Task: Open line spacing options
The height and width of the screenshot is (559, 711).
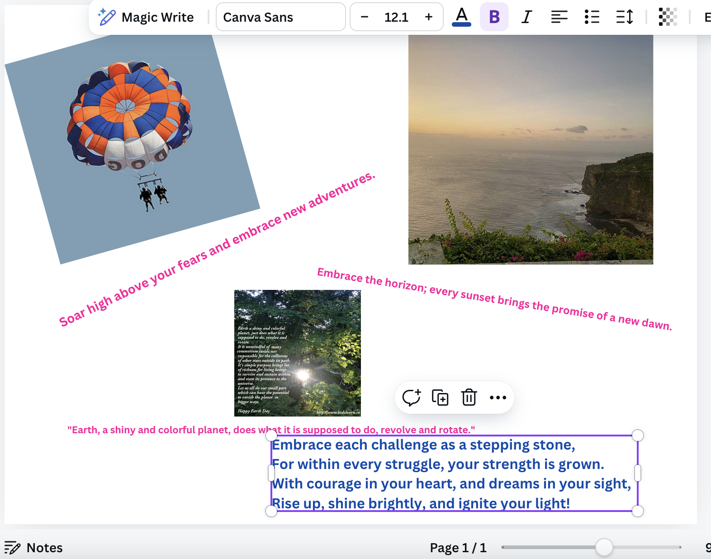Action: pos(624,17)
